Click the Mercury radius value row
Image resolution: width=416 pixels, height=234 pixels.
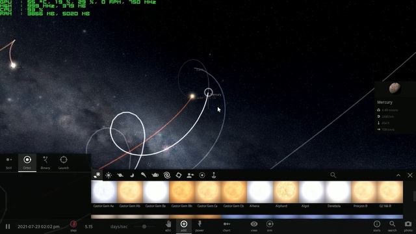tap(385, 116)
